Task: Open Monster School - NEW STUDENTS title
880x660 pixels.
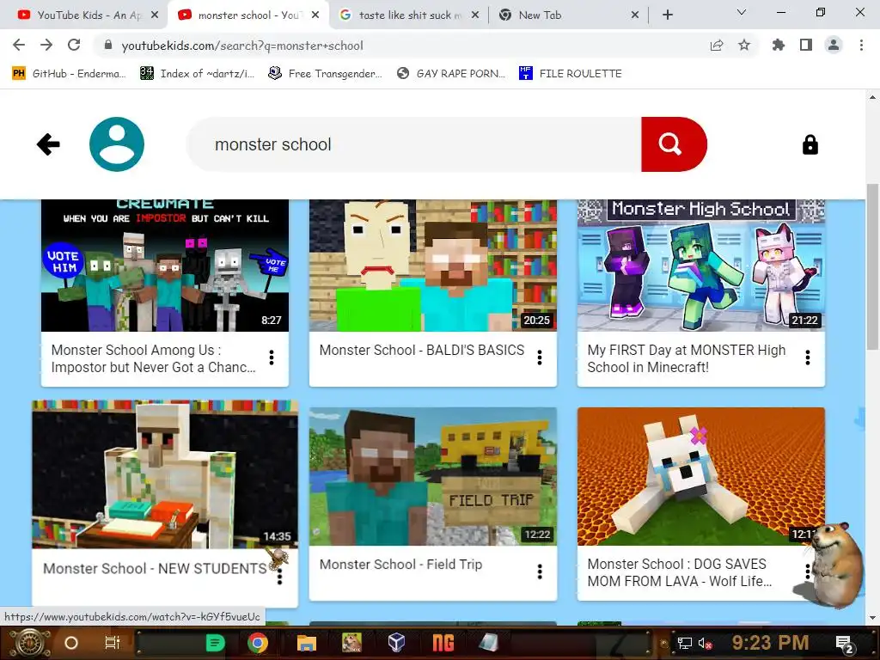Action: tap(155, 569)
